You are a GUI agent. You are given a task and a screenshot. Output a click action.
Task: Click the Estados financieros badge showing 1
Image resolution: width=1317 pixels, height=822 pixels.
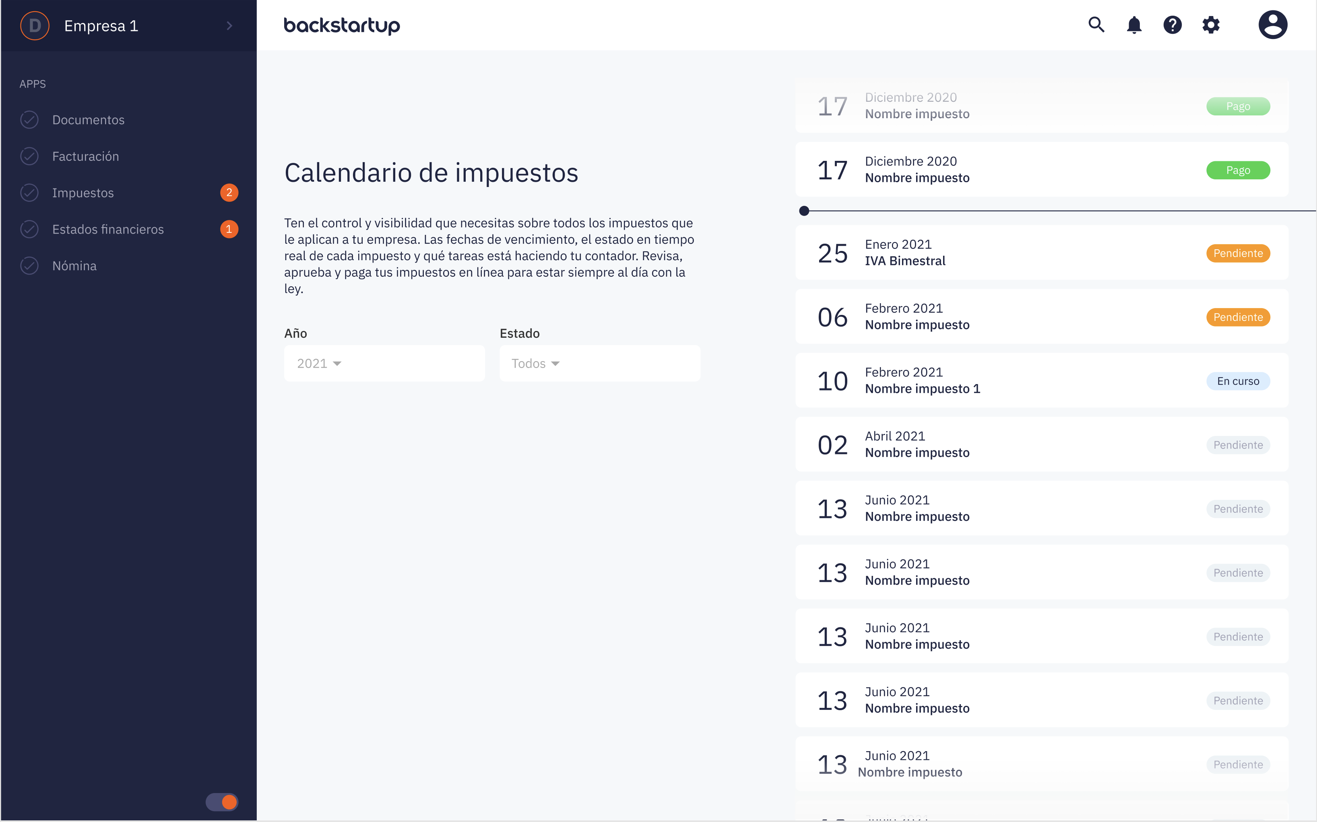tap(229, 229)
